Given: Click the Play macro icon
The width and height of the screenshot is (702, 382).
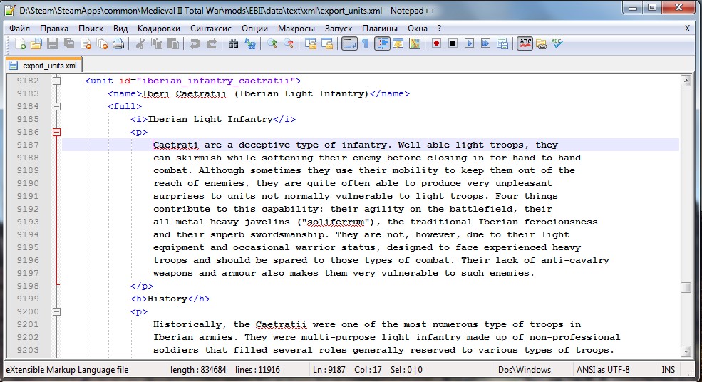Looking at the screenshot, I should (469, 44).
